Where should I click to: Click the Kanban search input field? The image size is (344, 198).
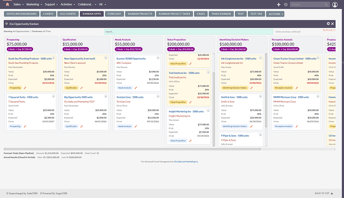pos(188,31)
